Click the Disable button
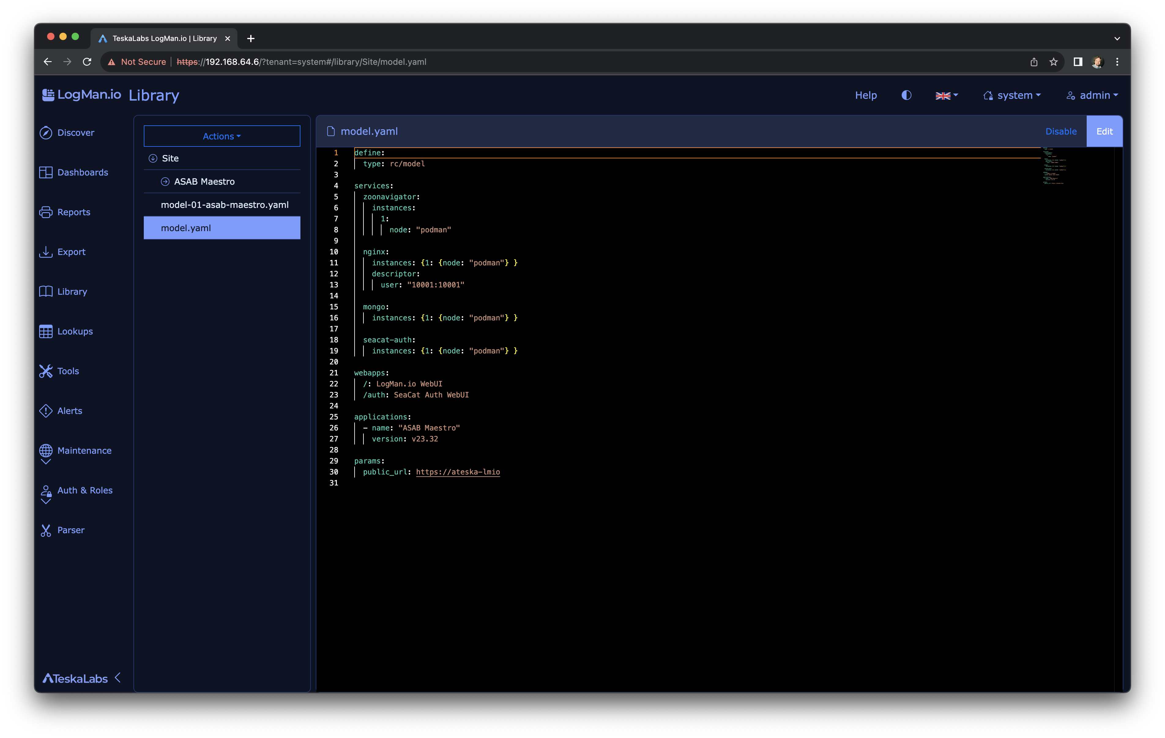 tap(1061, 131)
